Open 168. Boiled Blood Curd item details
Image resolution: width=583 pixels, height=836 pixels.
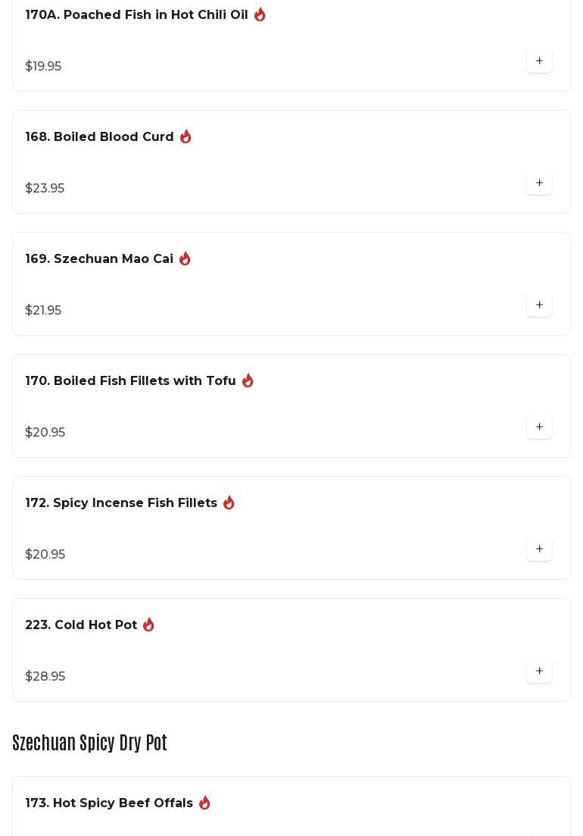99,136
